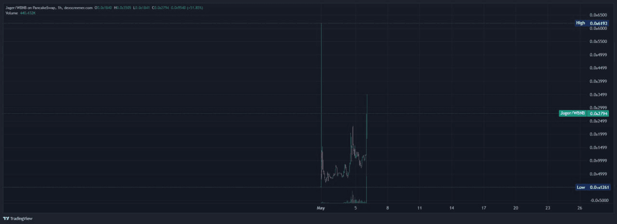Click the 20 date label on time axis
617x224 pixels.
click(516, 208)
